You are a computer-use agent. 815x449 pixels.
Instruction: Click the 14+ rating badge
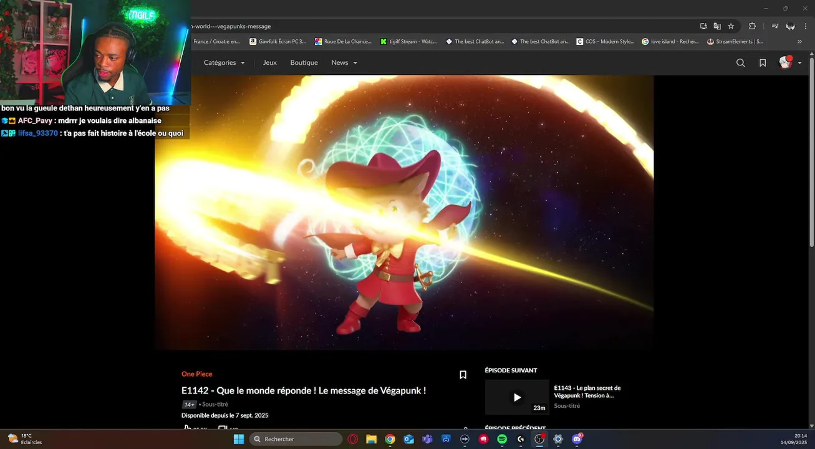click(x=189, y=404)
